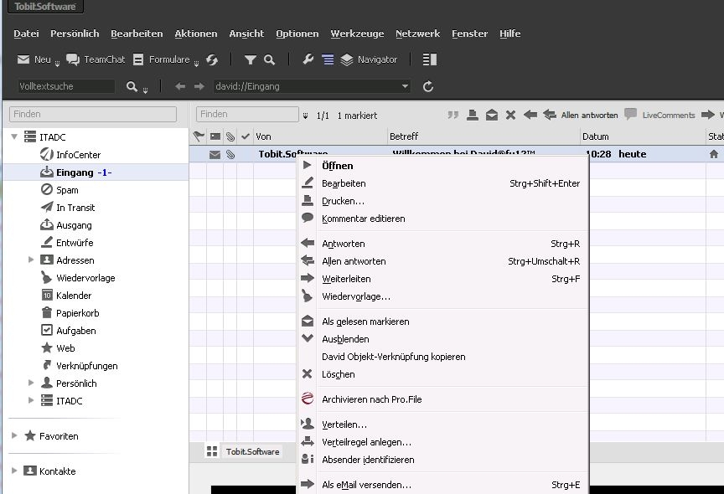Collapse the top ITADC tree node
Screen dimensions: 724x494
tap(14, 136)
